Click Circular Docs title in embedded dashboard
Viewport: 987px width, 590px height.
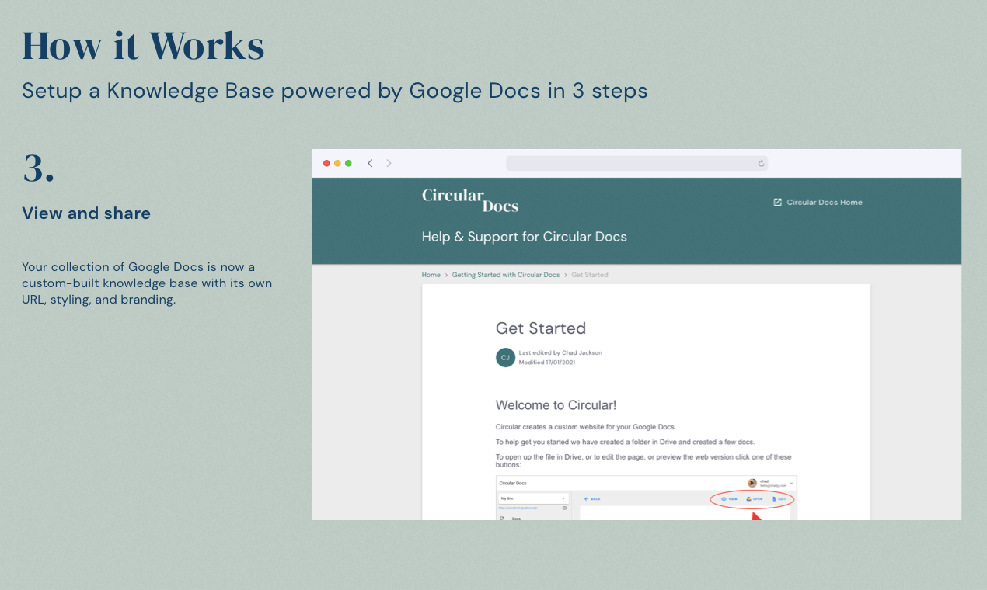(x=513, y=484)
